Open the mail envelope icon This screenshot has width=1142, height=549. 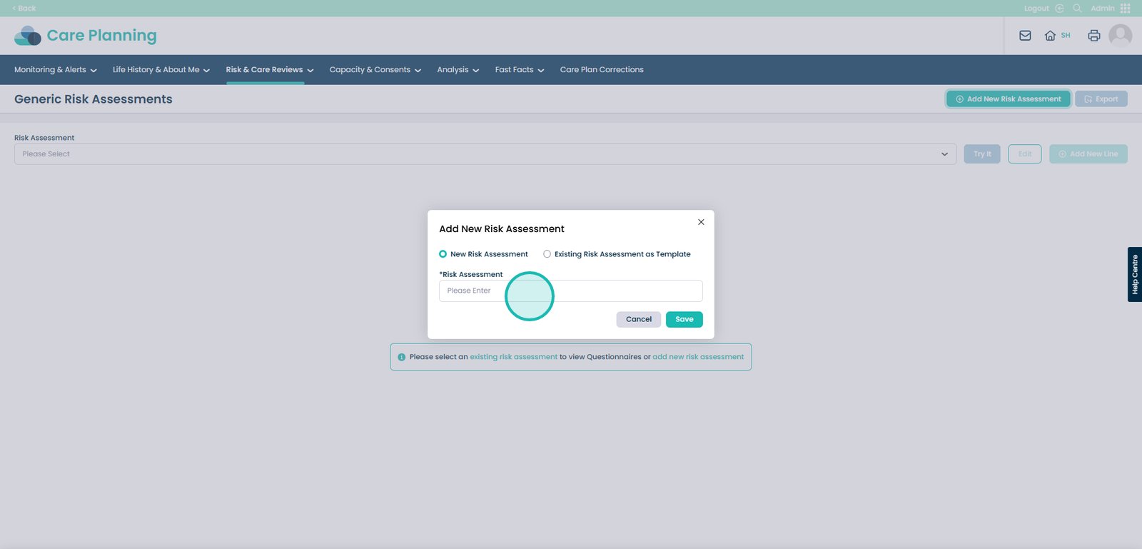tap(1025, 36)
